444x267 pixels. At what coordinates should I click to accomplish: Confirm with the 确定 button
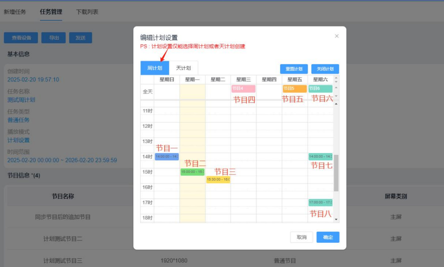coord(328,237)
